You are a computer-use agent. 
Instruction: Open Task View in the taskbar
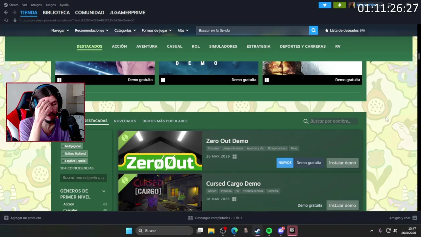coord(200,231)
